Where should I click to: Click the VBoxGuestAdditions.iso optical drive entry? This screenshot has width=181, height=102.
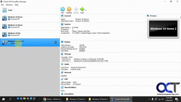click(x=91, y=61)
